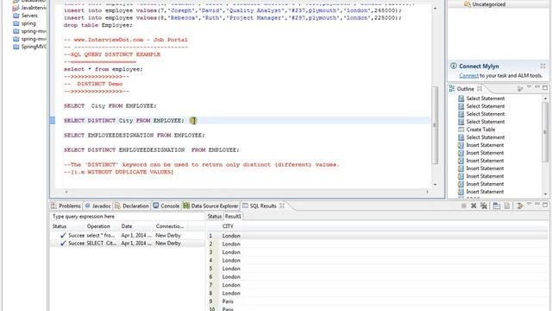This screenshot has height=311, width=552.
Task: Click the editor horizontal scroll right arrow
Action: pos(428,192)
